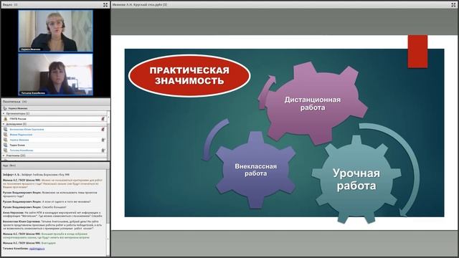This screenshot has height=258, width=459.
Task: Collapse the Организаторы (1) group
Action: click(x=4, y=113)
